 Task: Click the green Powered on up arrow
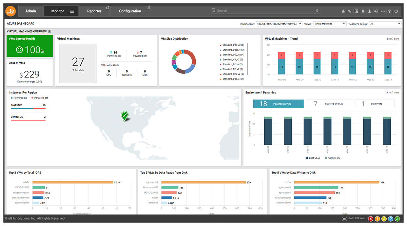coord(111,52)
